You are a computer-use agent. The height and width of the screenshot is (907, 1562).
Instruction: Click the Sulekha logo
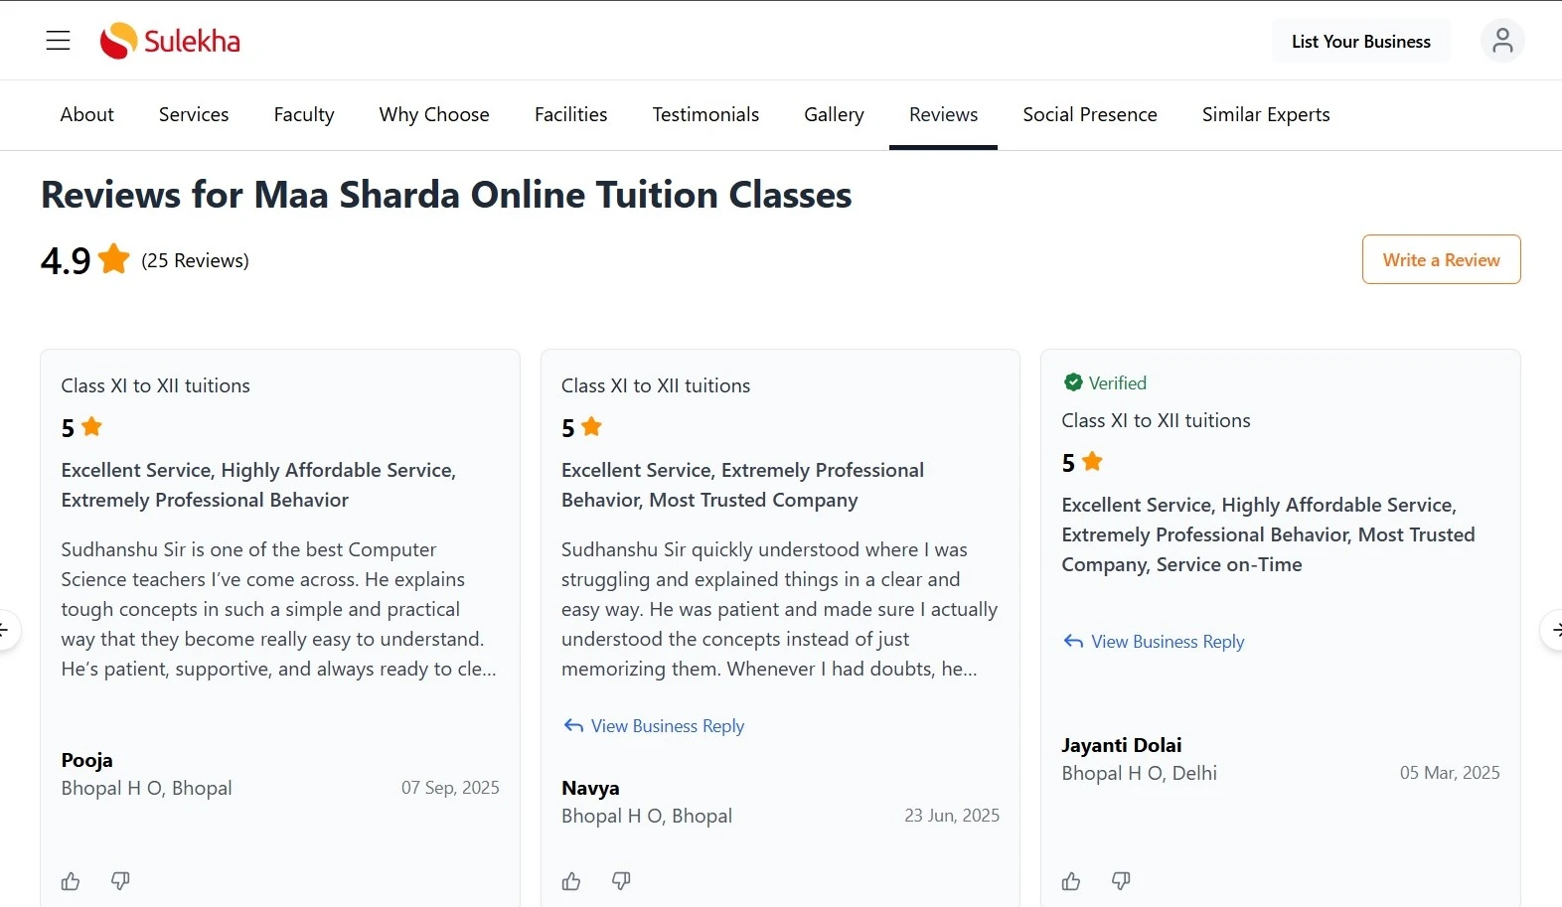click(169, 41)
